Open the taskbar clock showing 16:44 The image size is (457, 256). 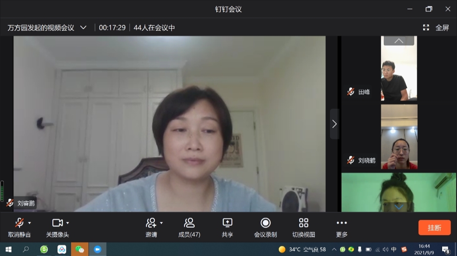(424, 249)
